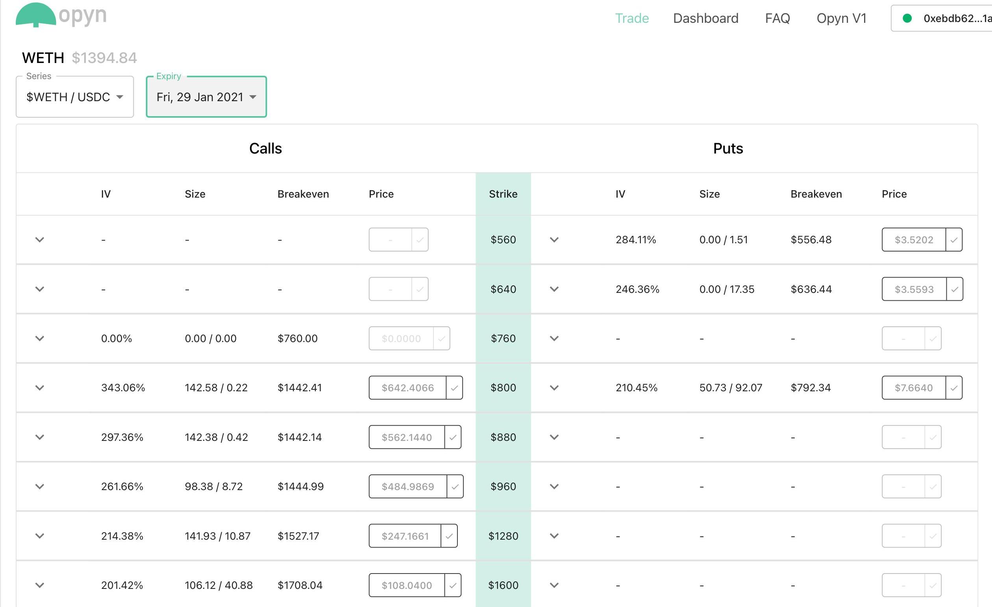Click the $1280 strike cell
This screenshot has height=607, width=992.
[x=503, y=536]
